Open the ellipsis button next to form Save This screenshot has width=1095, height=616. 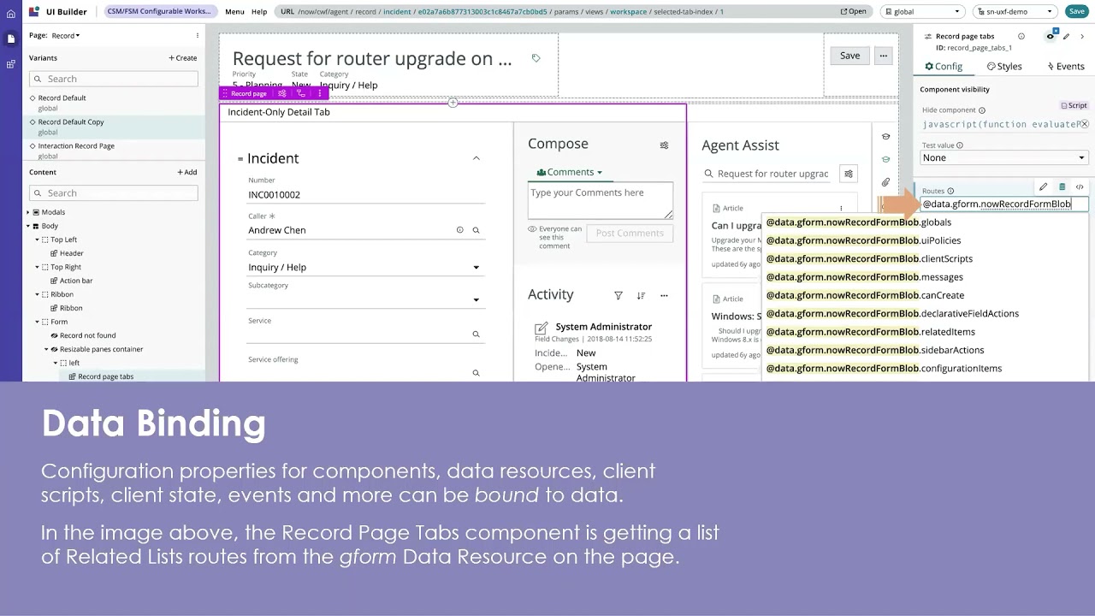[x=884, y=56]
